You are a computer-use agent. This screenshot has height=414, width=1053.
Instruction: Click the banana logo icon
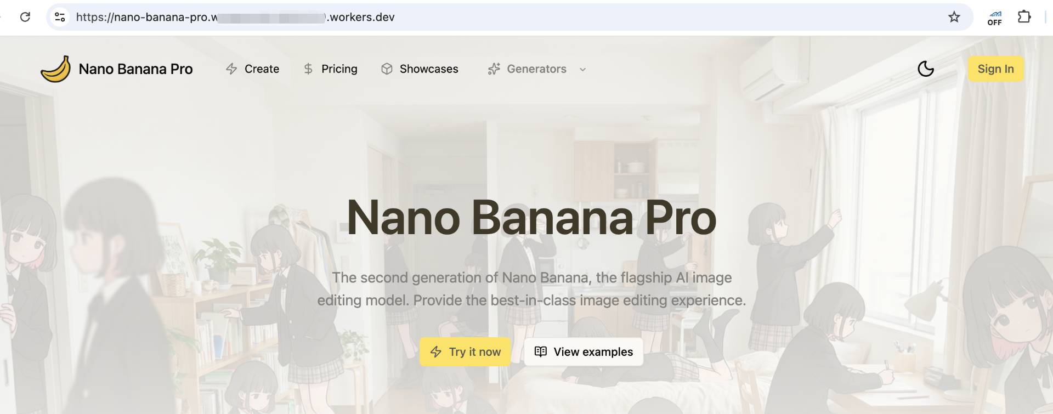tap(55, 69)
